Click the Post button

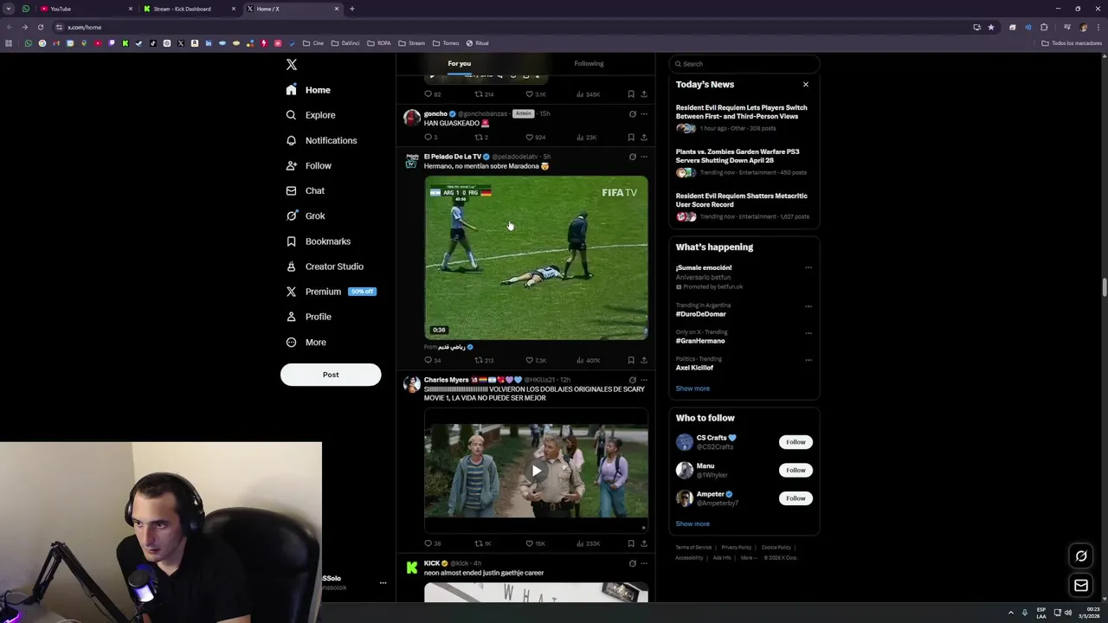(x=331, y=375)
